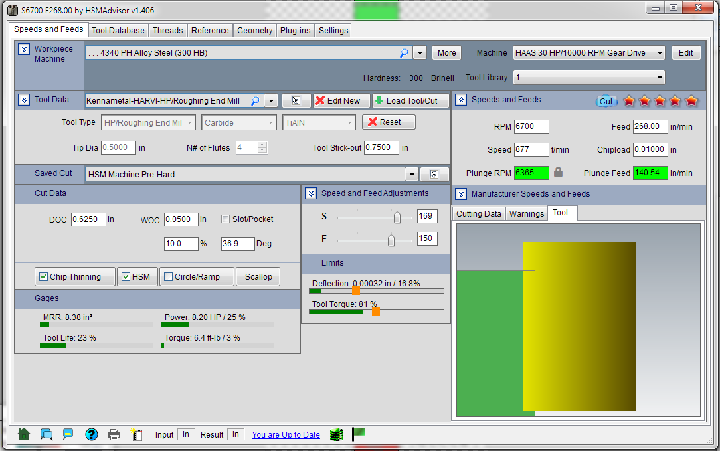Viewport: 720px width, 451px height.
Task: Click the single comment bubble feedback icon
Action: coord(68,434)
